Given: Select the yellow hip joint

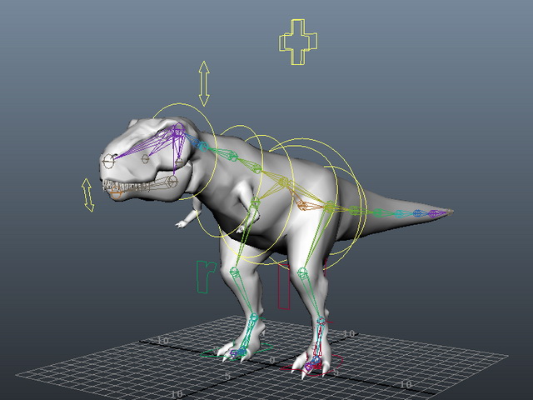Looking at the screenshot, I should 330,207.
